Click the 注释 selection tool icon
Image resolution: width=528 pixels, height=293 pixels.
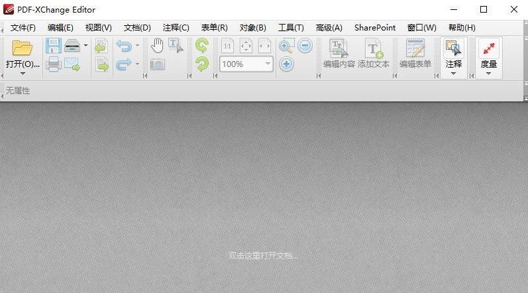click(453, 48)
